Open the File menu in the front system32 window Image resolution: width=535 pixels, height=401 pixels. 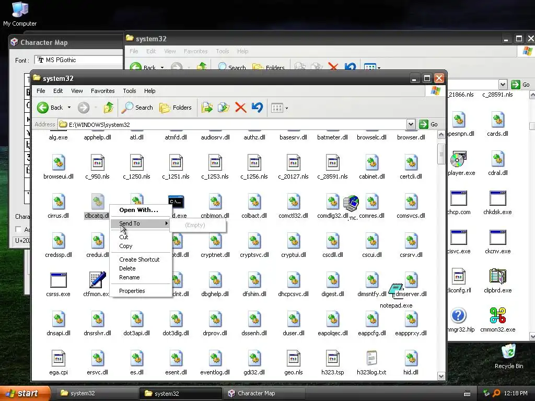point(41,91)
